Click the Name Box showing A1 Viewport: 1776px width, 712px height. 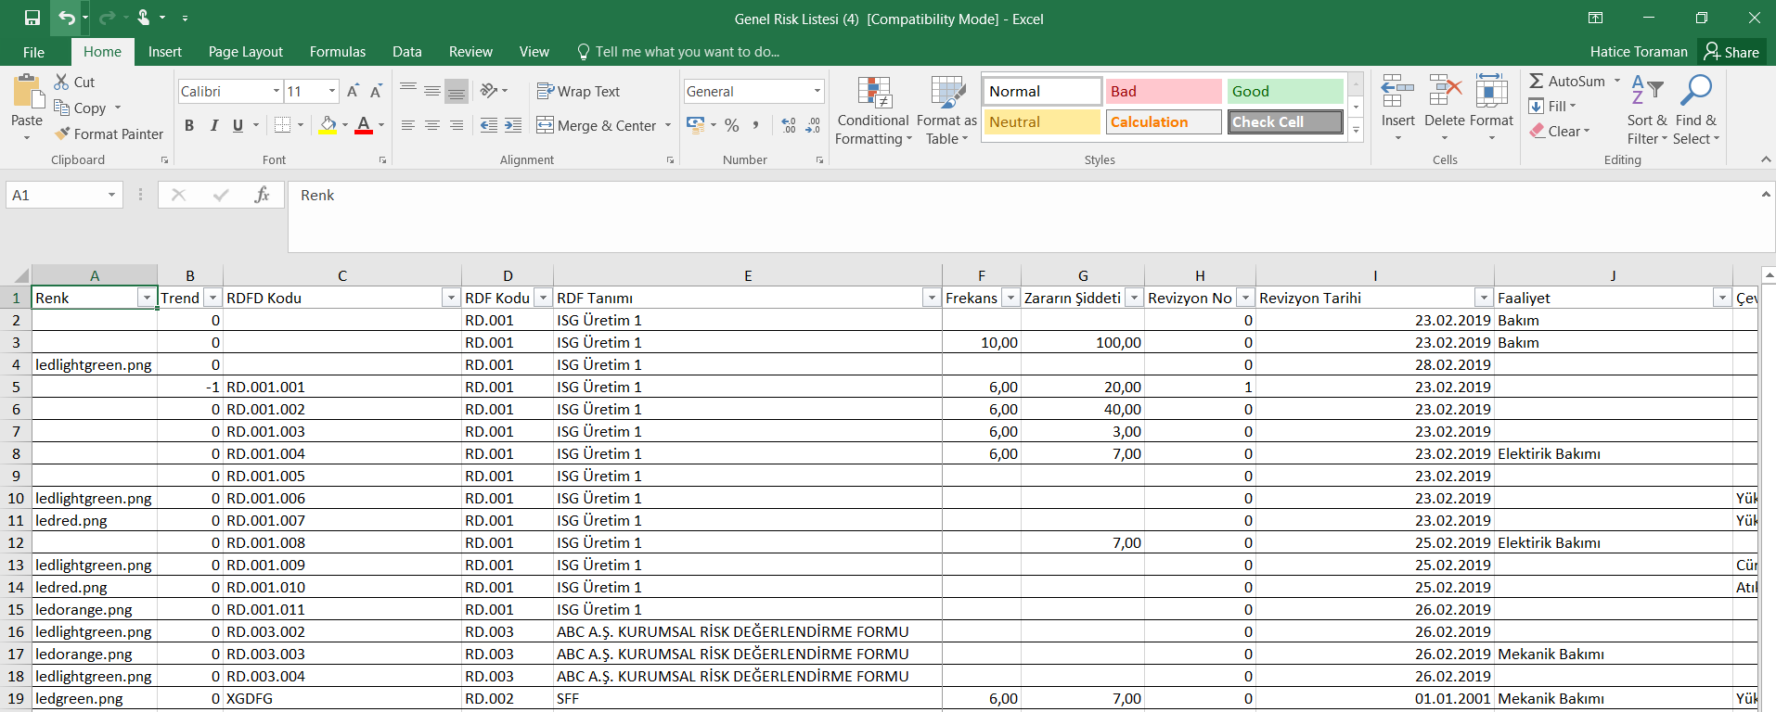click(x=56, y=195)
